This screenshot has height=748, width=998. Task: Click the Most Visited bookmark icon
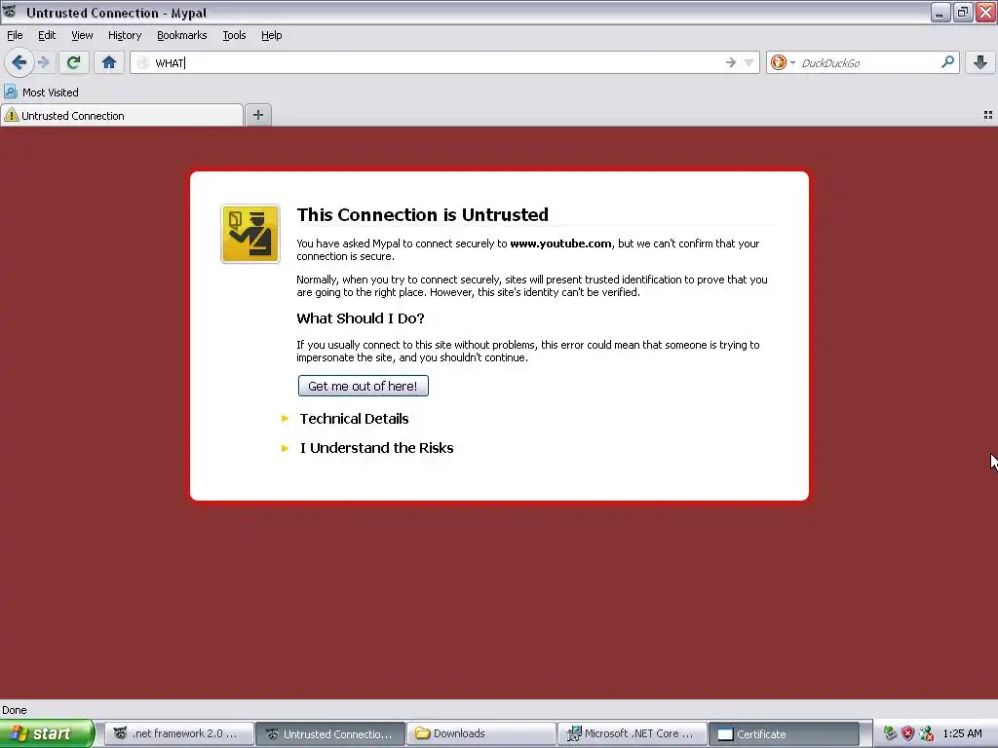(x=10, y=92)
